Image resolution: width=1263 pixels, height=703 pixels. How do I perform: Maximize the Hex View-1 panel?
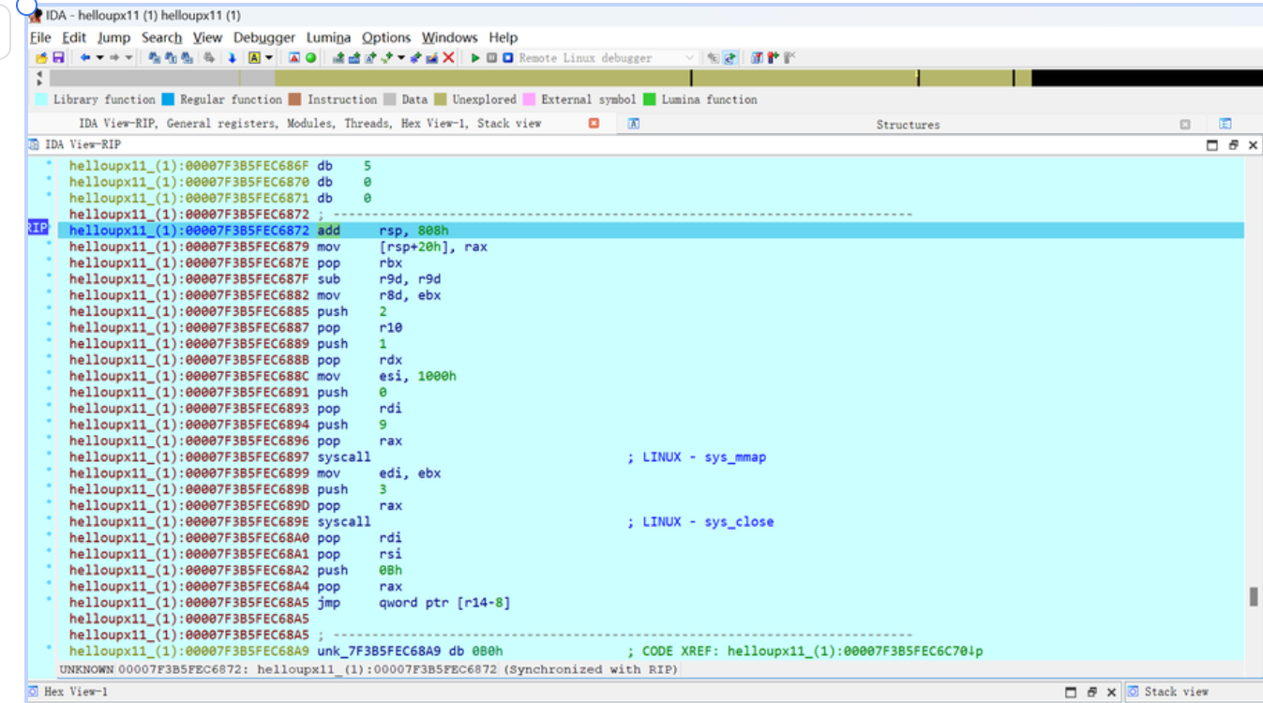(1072, 692)
